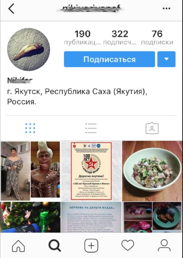Open the three-dots options menu
Image resolution: width=183 pixels, height=258 pixels.
(x=166, y=8)
